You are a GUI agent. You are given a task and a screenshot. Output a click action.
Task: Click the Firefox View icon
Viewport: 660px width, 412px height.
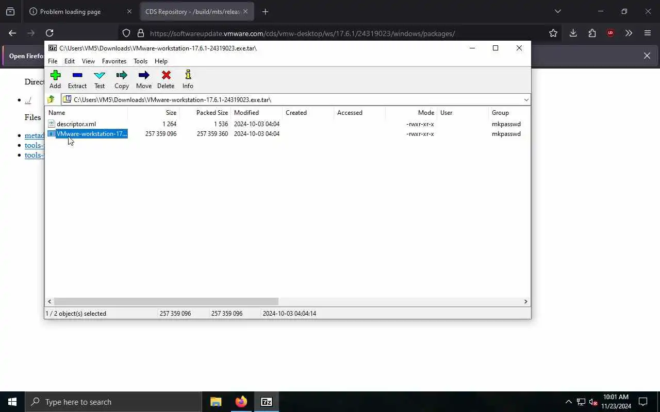point(10,11)
